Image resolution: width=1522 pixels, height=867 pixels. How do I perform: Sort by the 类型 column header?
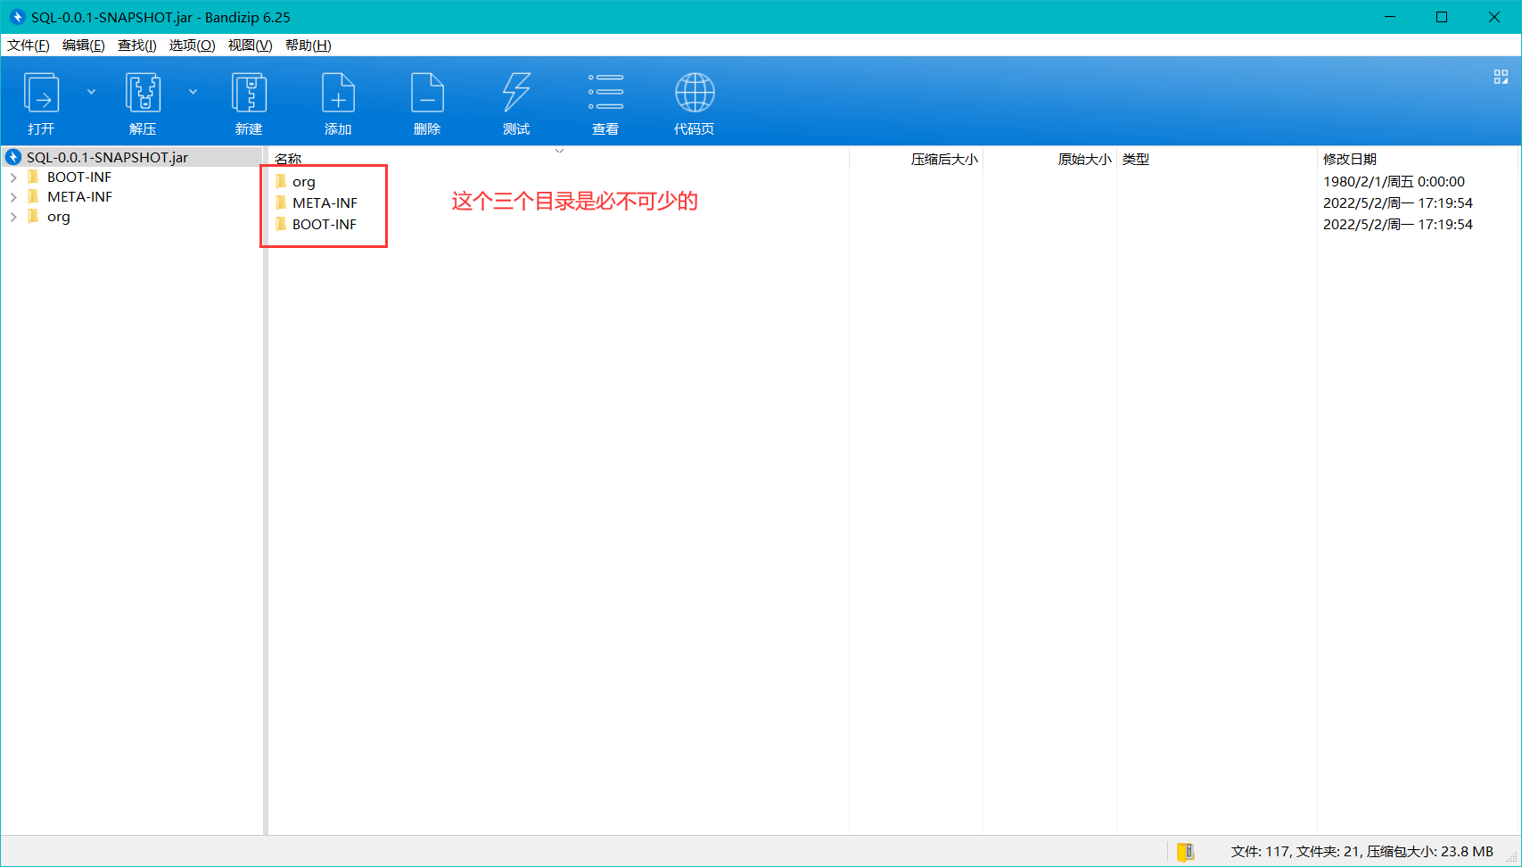point(1136,160)
